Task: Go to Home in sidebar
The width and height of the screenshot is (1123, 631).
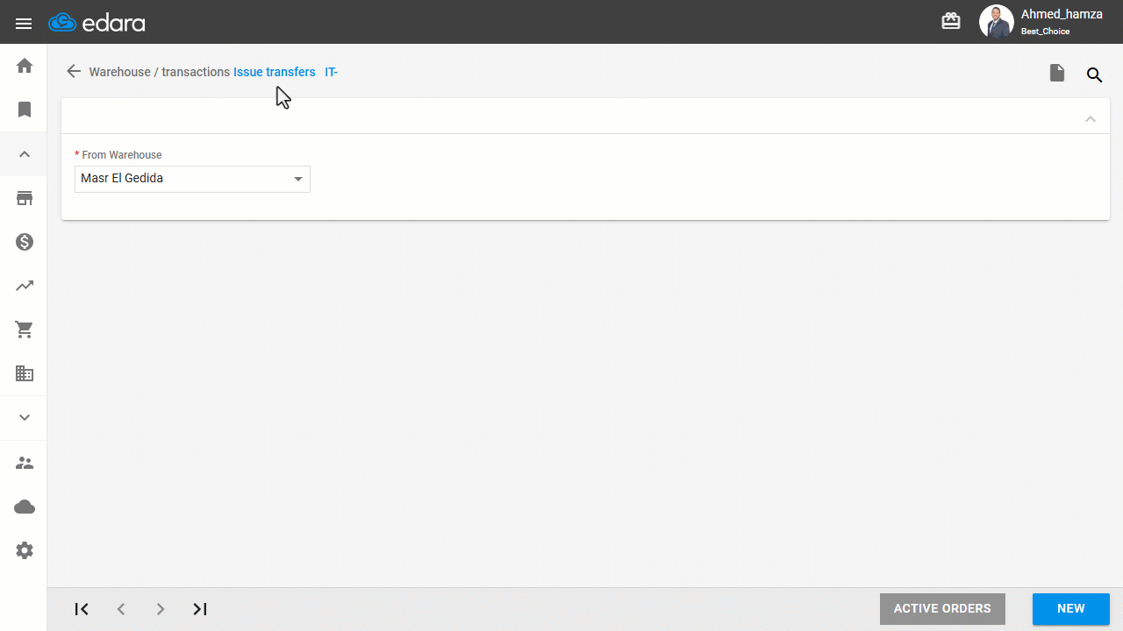Action: pyautogui.click(x=25, y=66)
